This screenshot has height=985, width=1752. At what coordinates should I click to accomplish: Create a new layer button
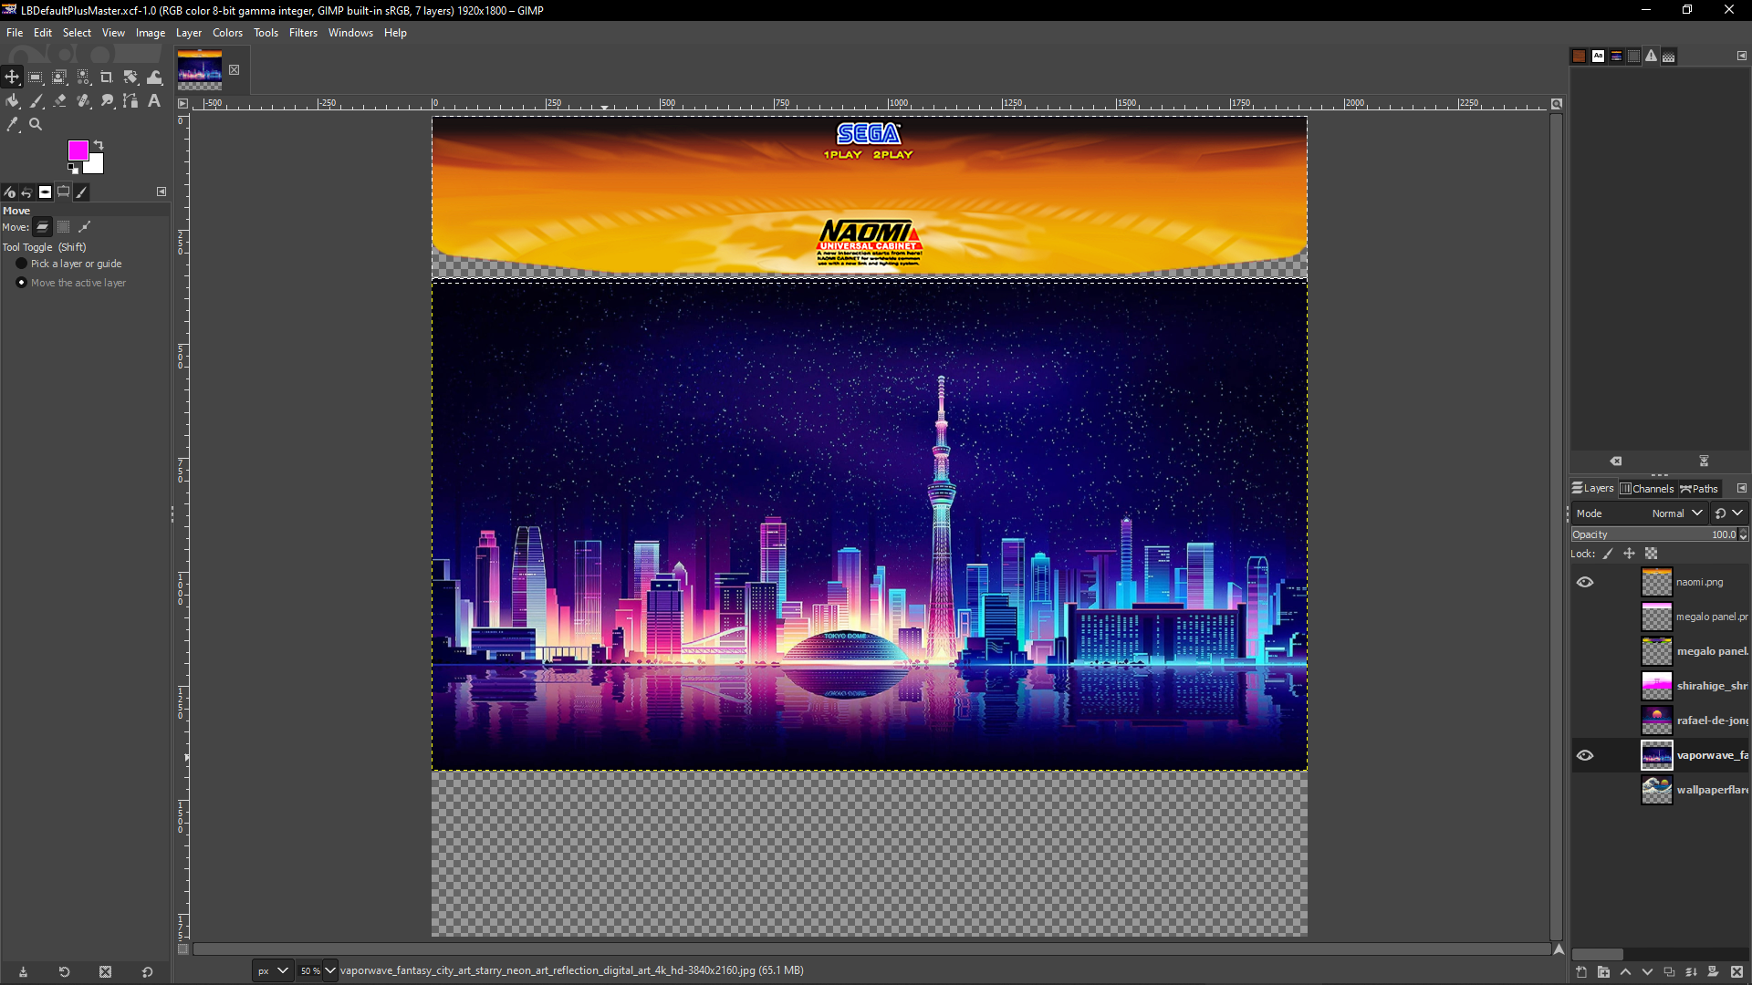[x=1581, y=972]
